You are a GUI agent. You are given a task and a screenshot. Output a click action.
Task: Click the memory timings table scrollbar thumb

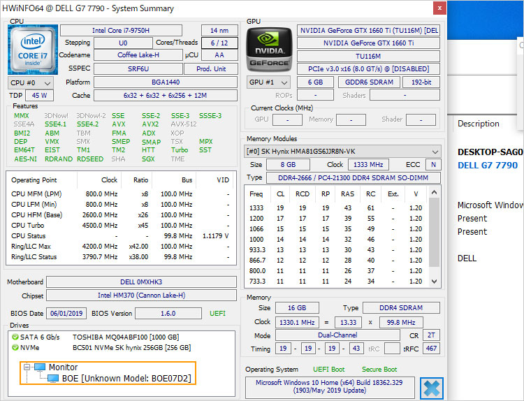click(x=434, y=232)
